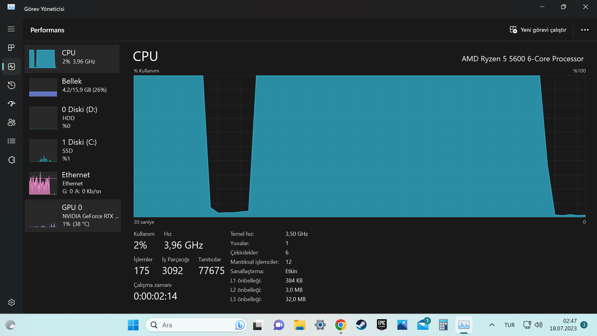Click the Task Manager title bar icon
The height and width of the screenshot is (336, 597).
pos(11,7)
